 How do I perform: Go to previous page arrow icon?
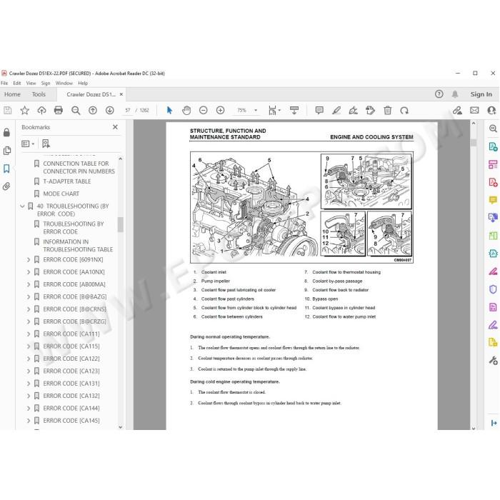[93, 110]
